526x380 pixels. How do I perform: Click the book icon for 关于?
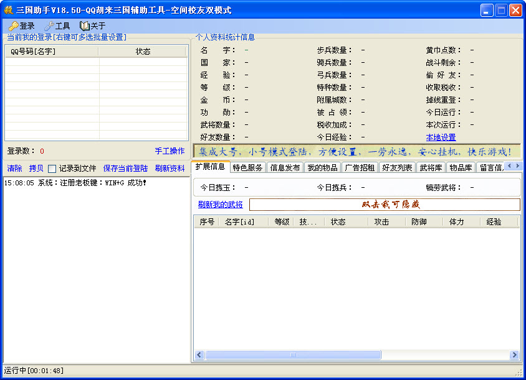(85, 26)
